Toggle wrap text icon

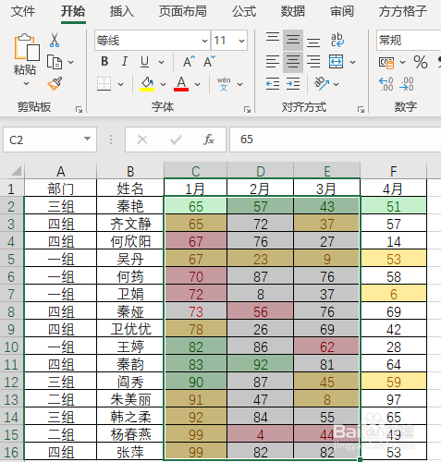point(337,40)
